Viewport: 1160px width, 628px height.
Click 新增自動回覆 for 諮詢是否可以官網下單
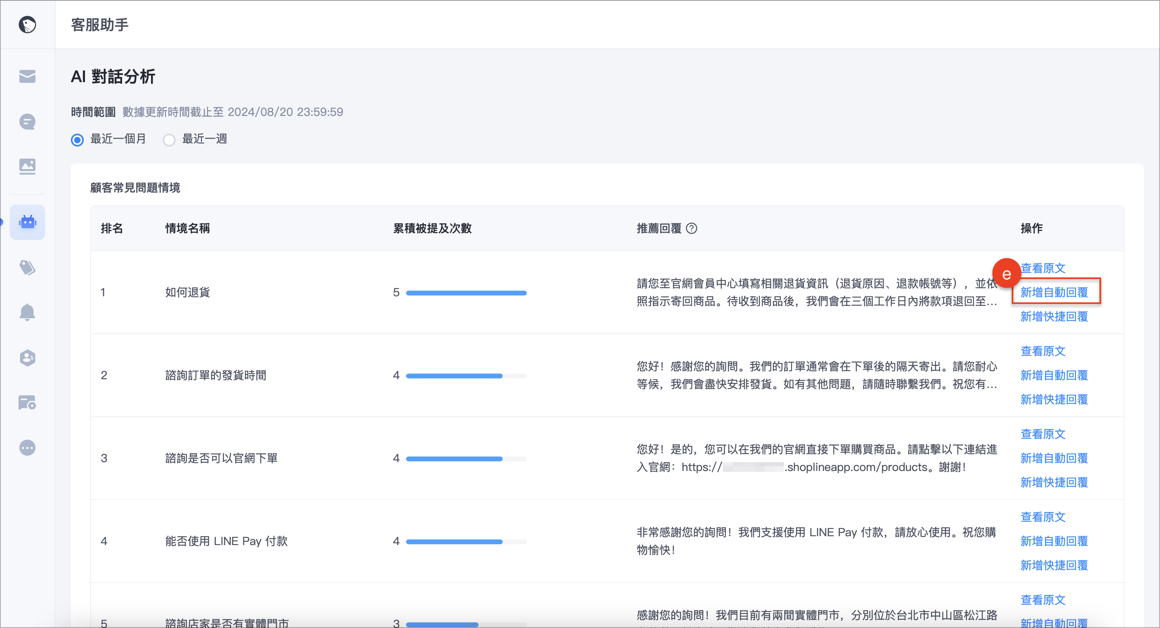point(1054,458)
